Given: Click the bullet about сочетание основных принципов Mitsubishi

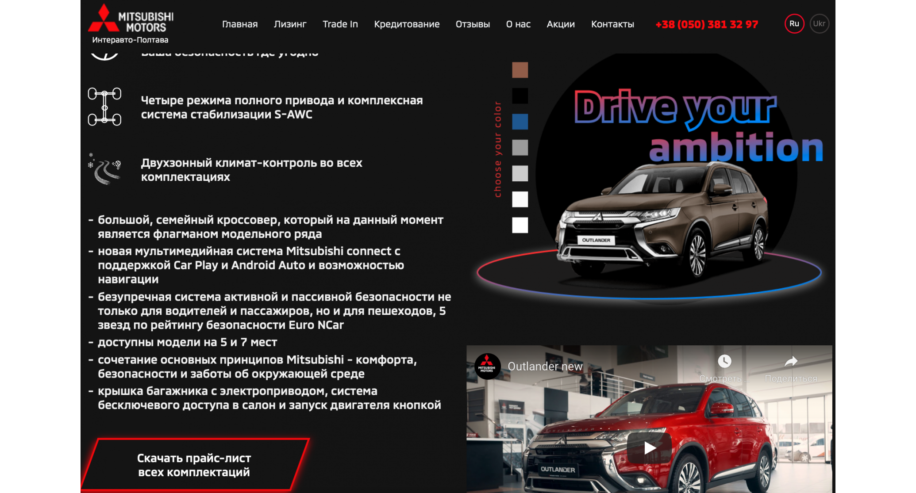Looking at the screenshot, I should 257,367.
